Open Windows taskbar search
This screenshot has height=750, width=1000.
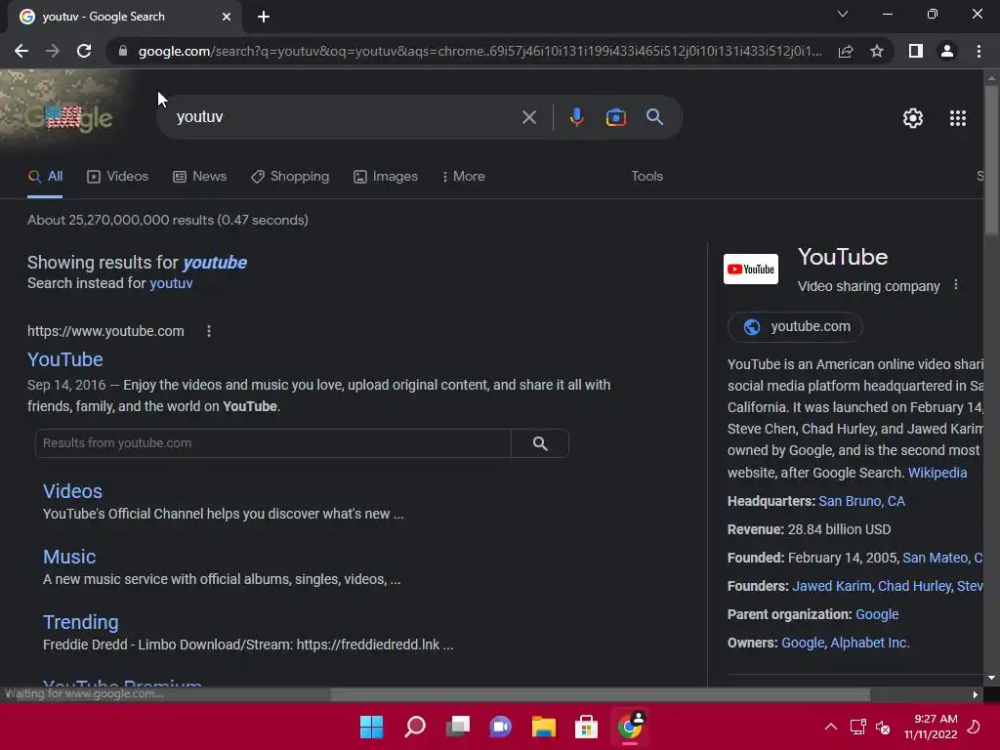coord(414,727)
